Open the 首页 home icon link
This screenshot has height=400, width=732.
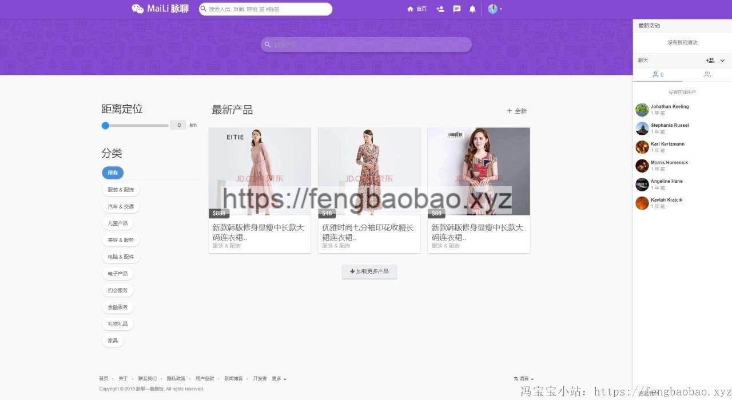click(417, 9)
